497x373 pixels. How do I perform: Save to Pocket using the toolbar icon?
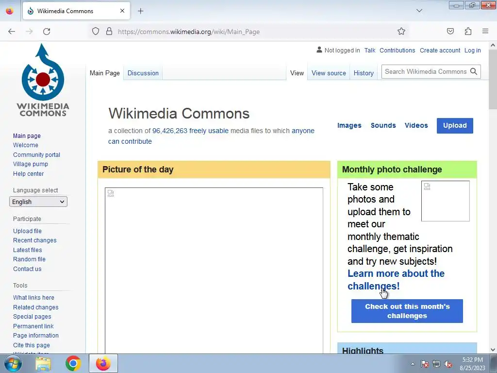[x=450, y=31]
